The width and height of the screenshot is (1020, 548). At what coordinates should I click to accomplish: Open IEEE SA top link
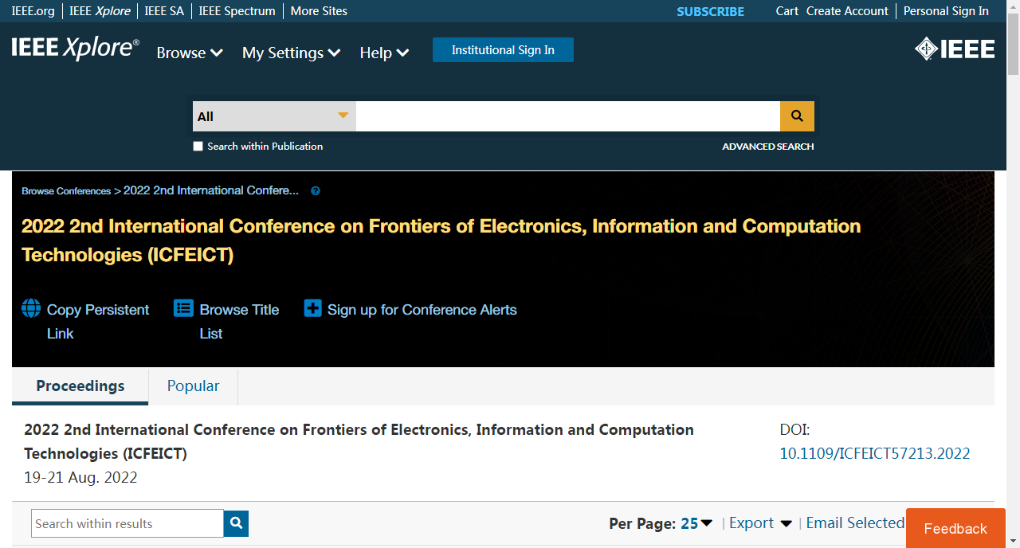(x=164, y=11)
